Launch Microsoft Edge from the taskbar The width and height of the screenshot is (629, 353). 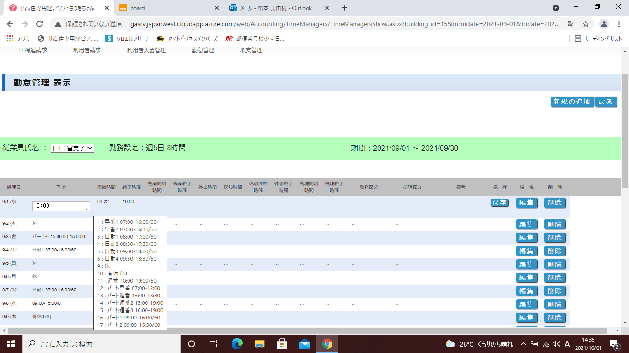coord(237,344)
